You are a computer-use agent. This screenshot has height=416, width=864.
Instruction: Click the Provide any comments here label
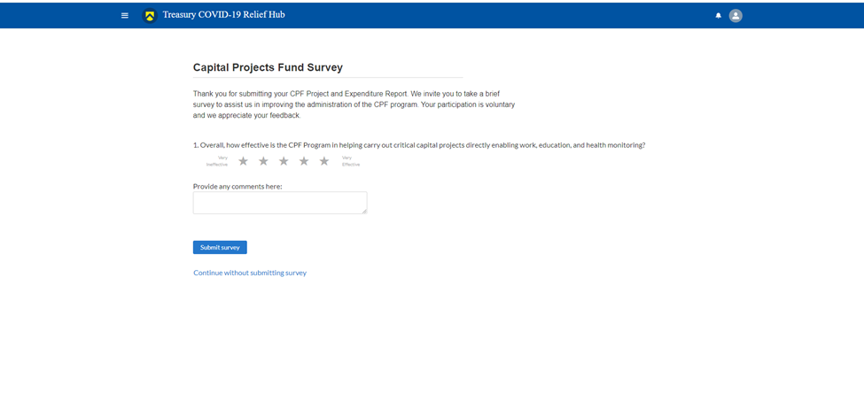(237, 186)
